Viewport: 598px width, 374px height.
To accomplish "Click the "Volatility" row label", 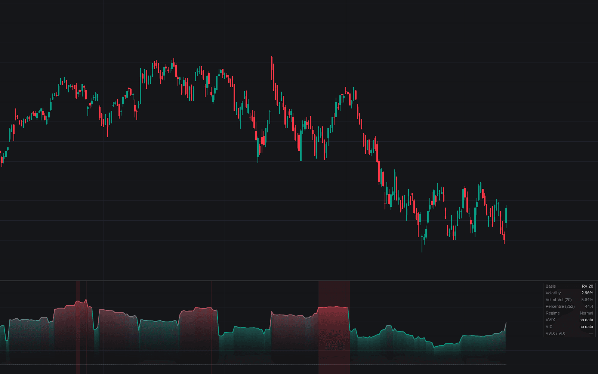I will tap(553, 293).
